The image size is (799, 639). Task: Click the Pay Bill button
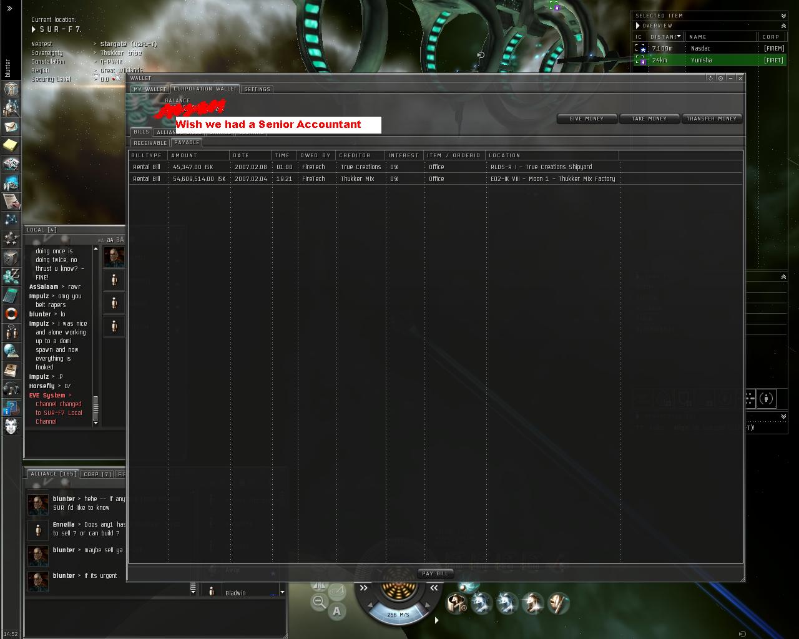tap(435, 573)
